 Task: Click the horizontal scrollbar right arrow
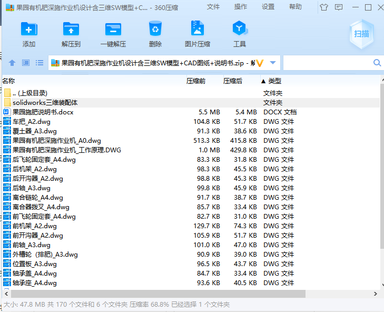(x=376, y=294)
